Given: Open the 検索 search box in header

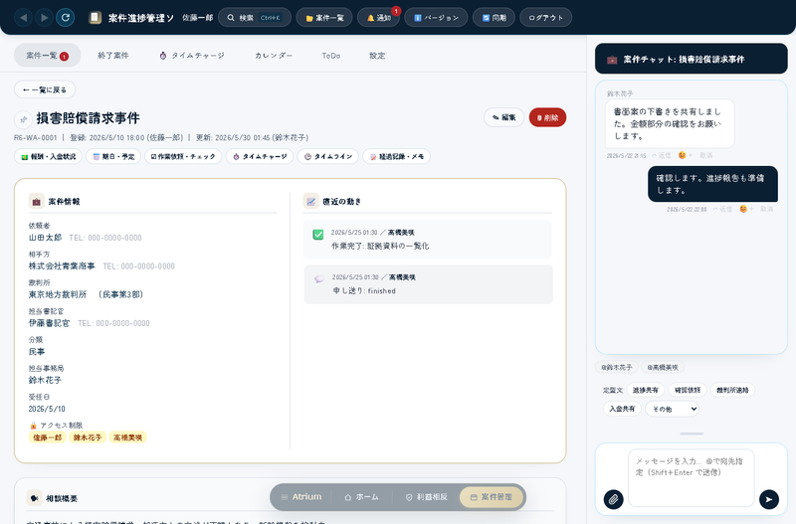Looking at the screenshot, I should click(x=255, y=18).
